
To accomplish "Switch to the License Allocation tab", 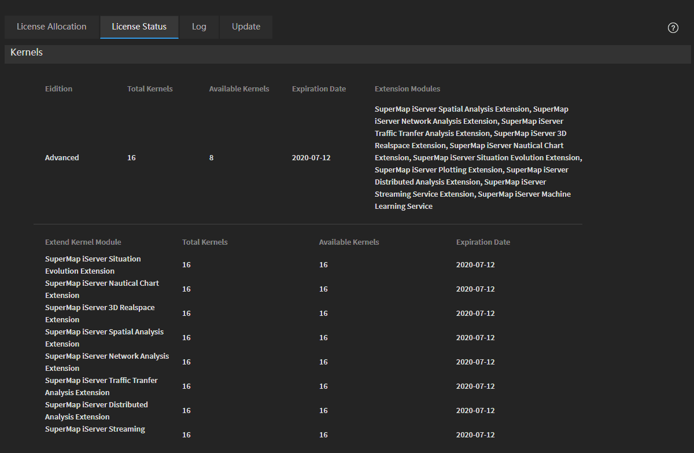I will click(x=51, y=27).
